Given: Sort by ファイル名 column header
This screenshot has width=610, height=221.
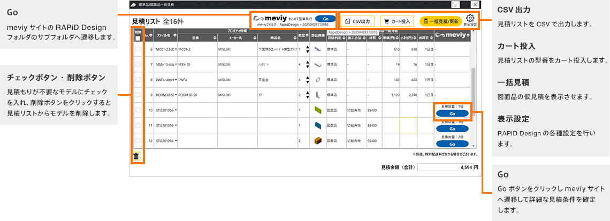Looking at the screenshot, I should (165, 38).
